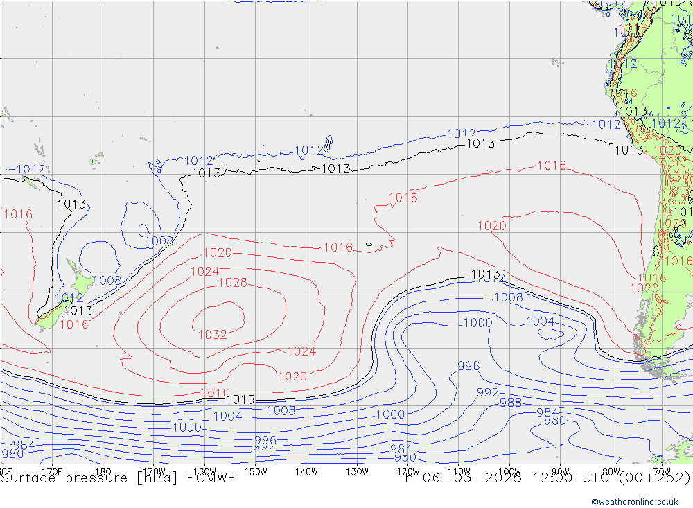Click the 1028 isobar label
693x508 pixels.
coord(233,283)
